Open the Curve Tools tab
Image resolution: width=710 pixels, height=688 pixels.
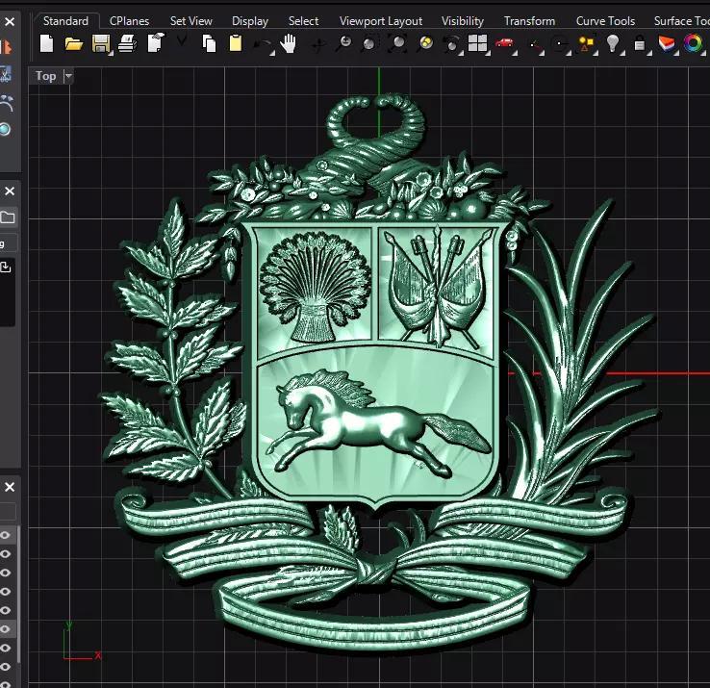click(605, 20)
